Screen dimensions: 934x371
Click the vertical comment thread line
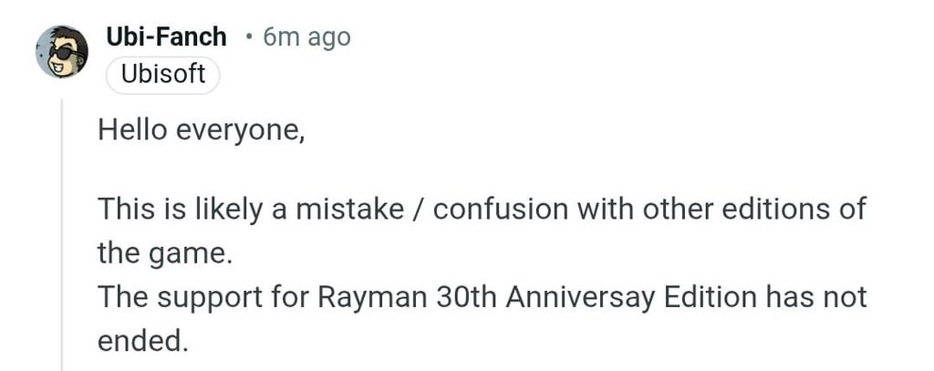63,237
